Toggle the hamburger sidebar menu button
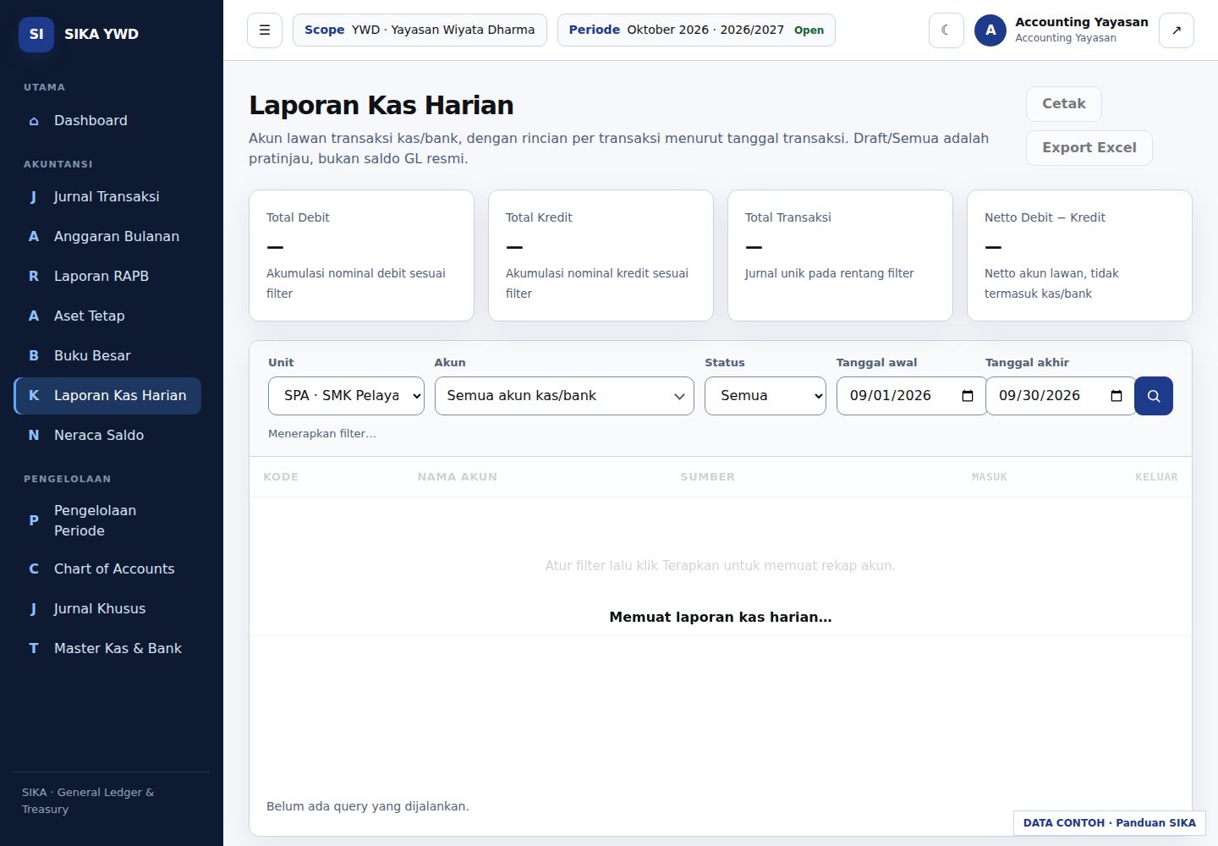 [265, 30]
